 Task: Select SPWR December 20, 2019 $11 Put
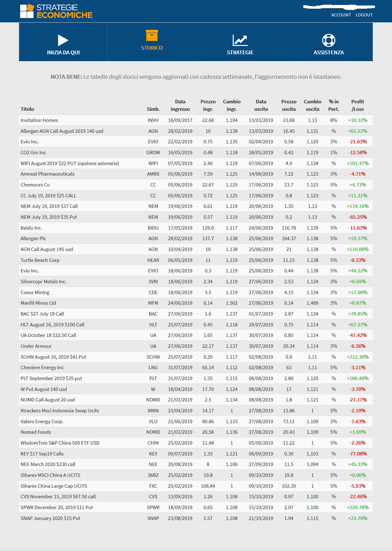(x=57, y=507)
